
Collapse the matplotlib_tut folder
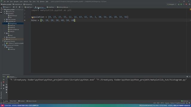tap(5, 21)
